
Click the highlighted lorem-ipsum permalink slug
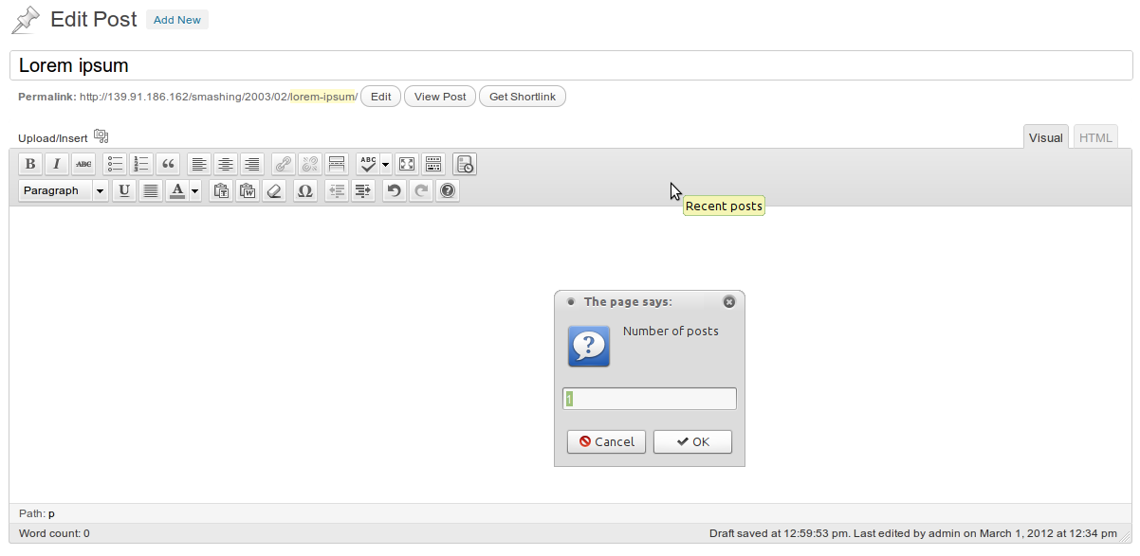coord(322,97)
